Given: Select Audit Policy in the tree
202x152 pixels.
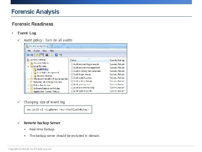Looking at the screenshot, I should pos(43,70).
